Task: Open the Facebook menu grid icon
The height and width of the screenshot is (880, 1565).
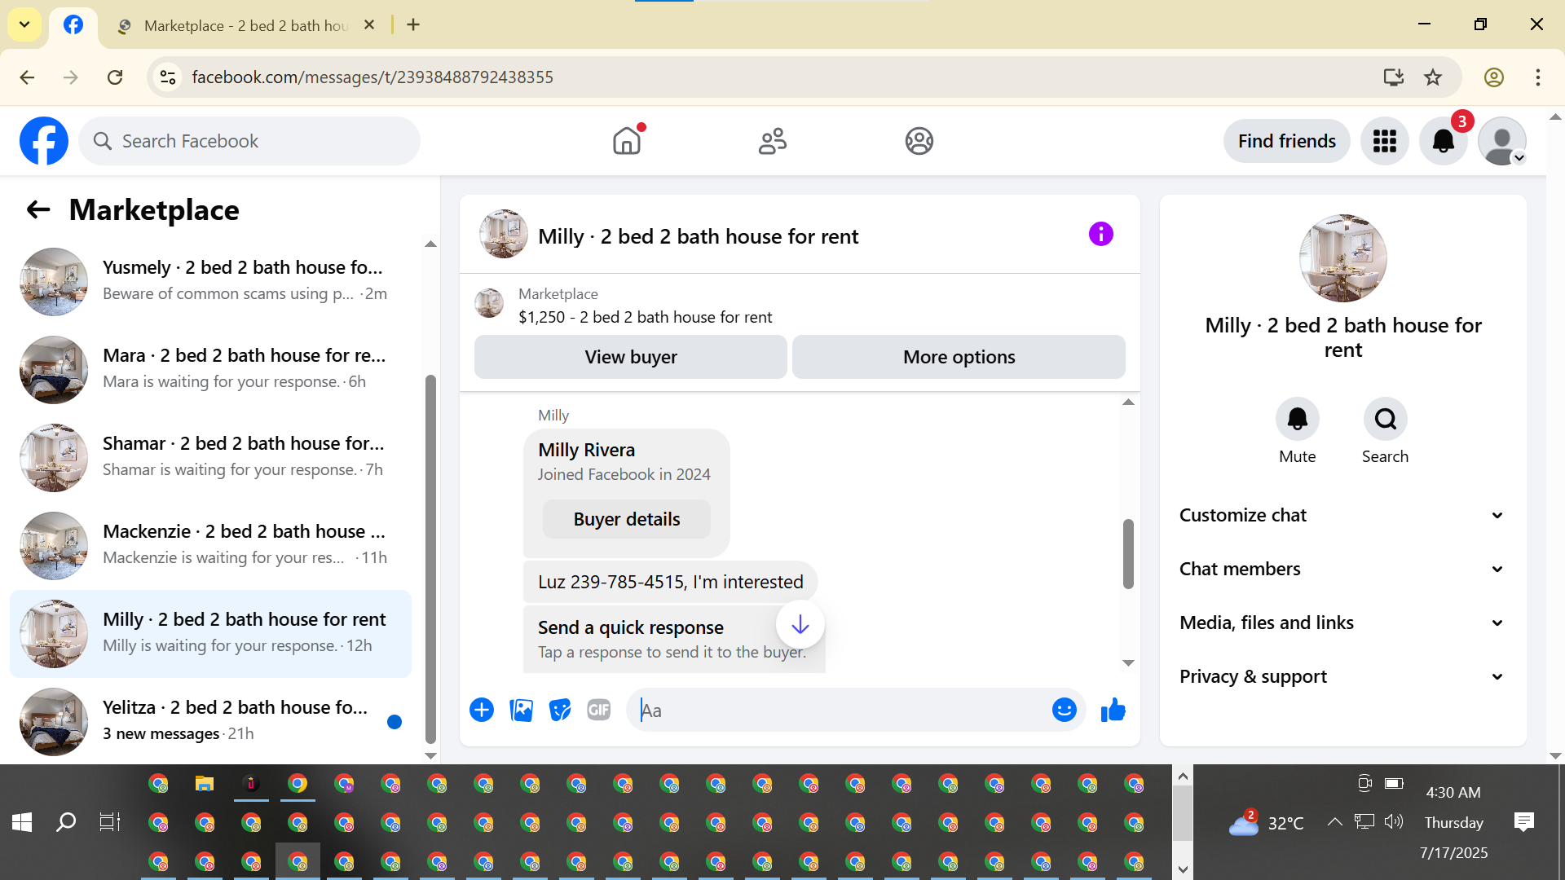Action: click(x=1384, y=142)
